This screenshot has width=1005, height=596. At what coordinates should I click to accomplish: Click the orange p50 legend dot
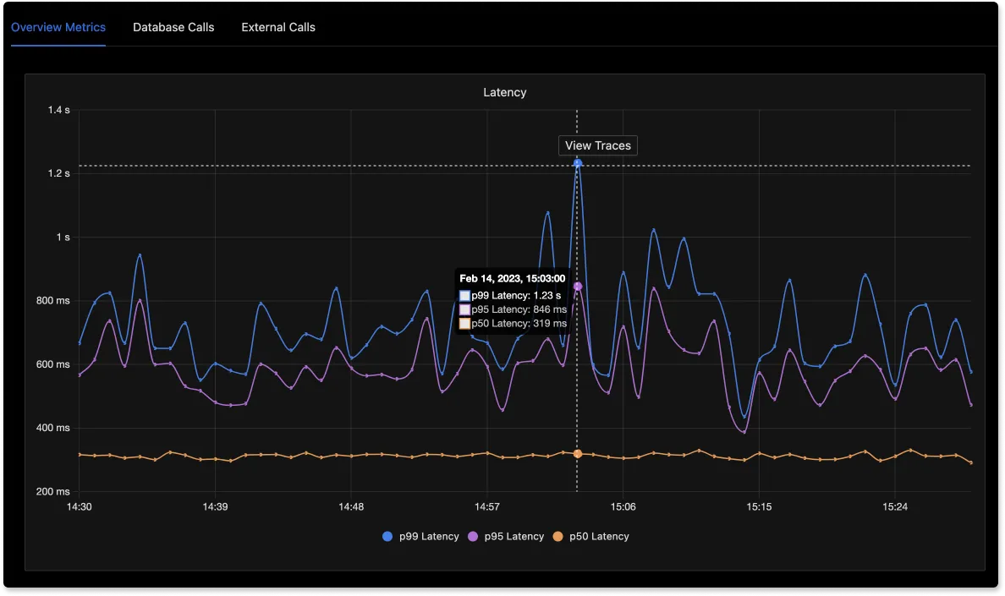click(x=558, y=537)
